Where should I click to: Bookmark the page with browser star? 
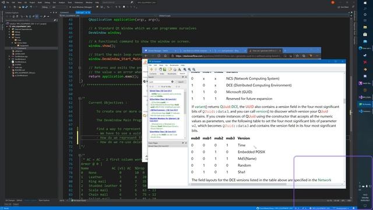point(297,56)
